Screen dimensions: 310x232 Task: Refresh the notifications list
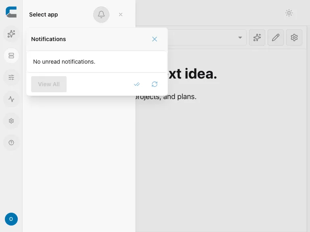click(155, 84)
